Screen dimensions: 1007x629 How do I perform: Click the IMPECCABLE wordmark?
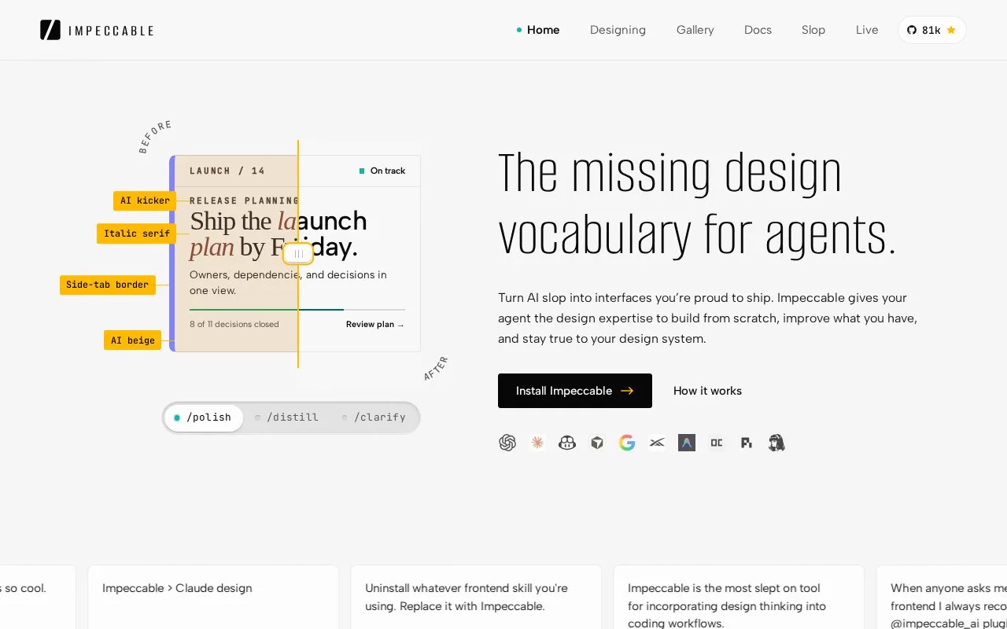tap(111, 31)
